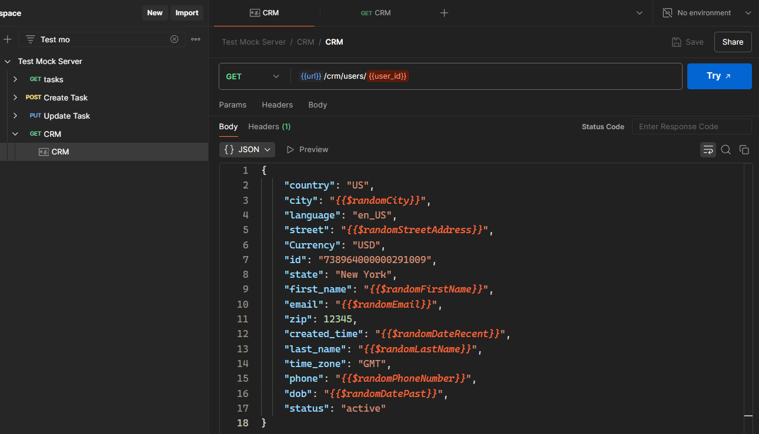Click line number 18 in the gutter

[243, 423]
